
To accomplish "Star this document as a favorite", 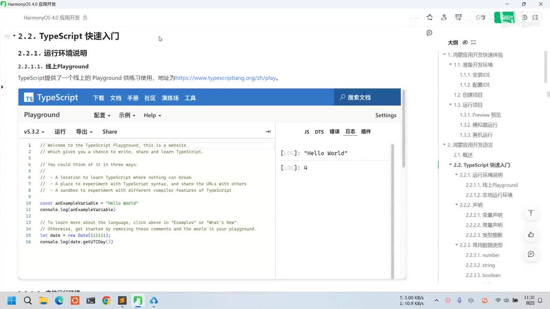I will click(x=430, y=18).
